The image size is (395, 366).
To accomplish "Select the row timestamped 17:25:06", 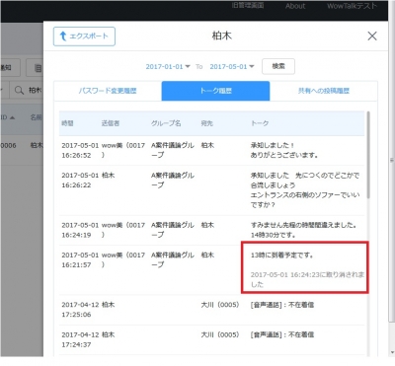I will point(212,310).
